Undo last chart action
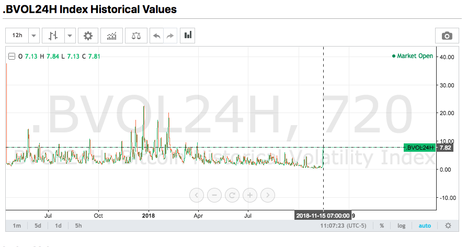 pos(157,36)
